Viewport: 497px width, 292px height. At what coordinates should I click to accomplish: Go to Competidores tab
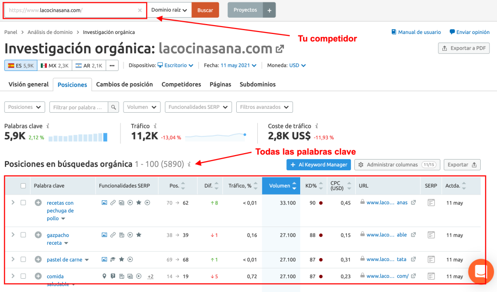click(x=181, y=84)
